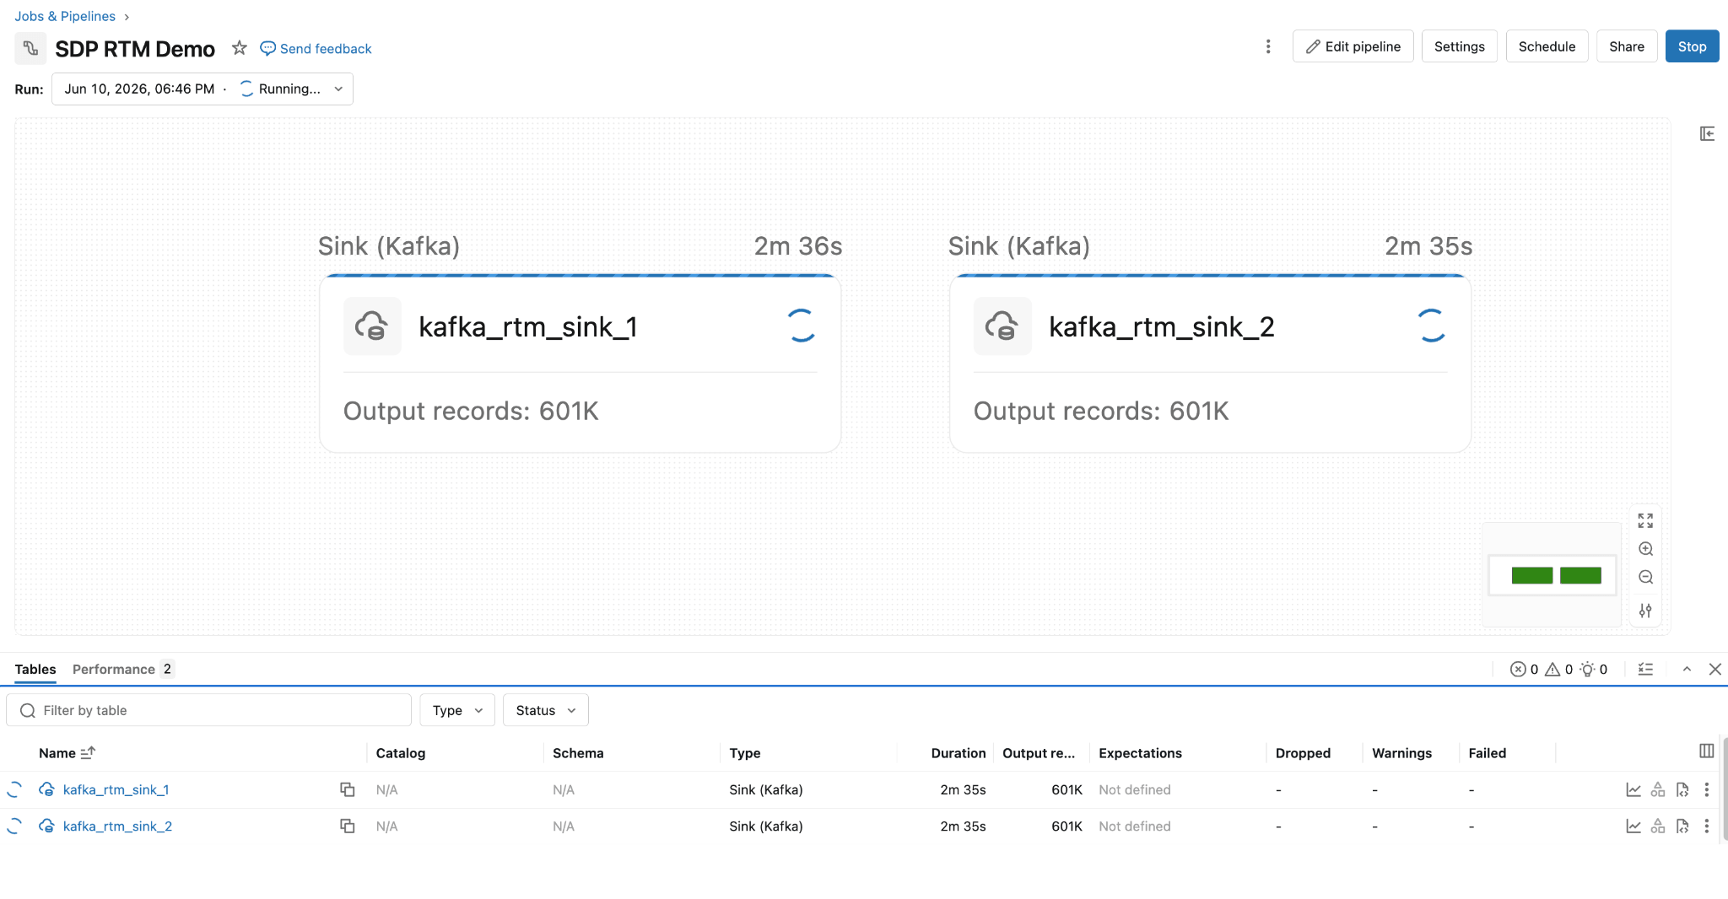Open the Type filter dropdown

pos(457,710)
